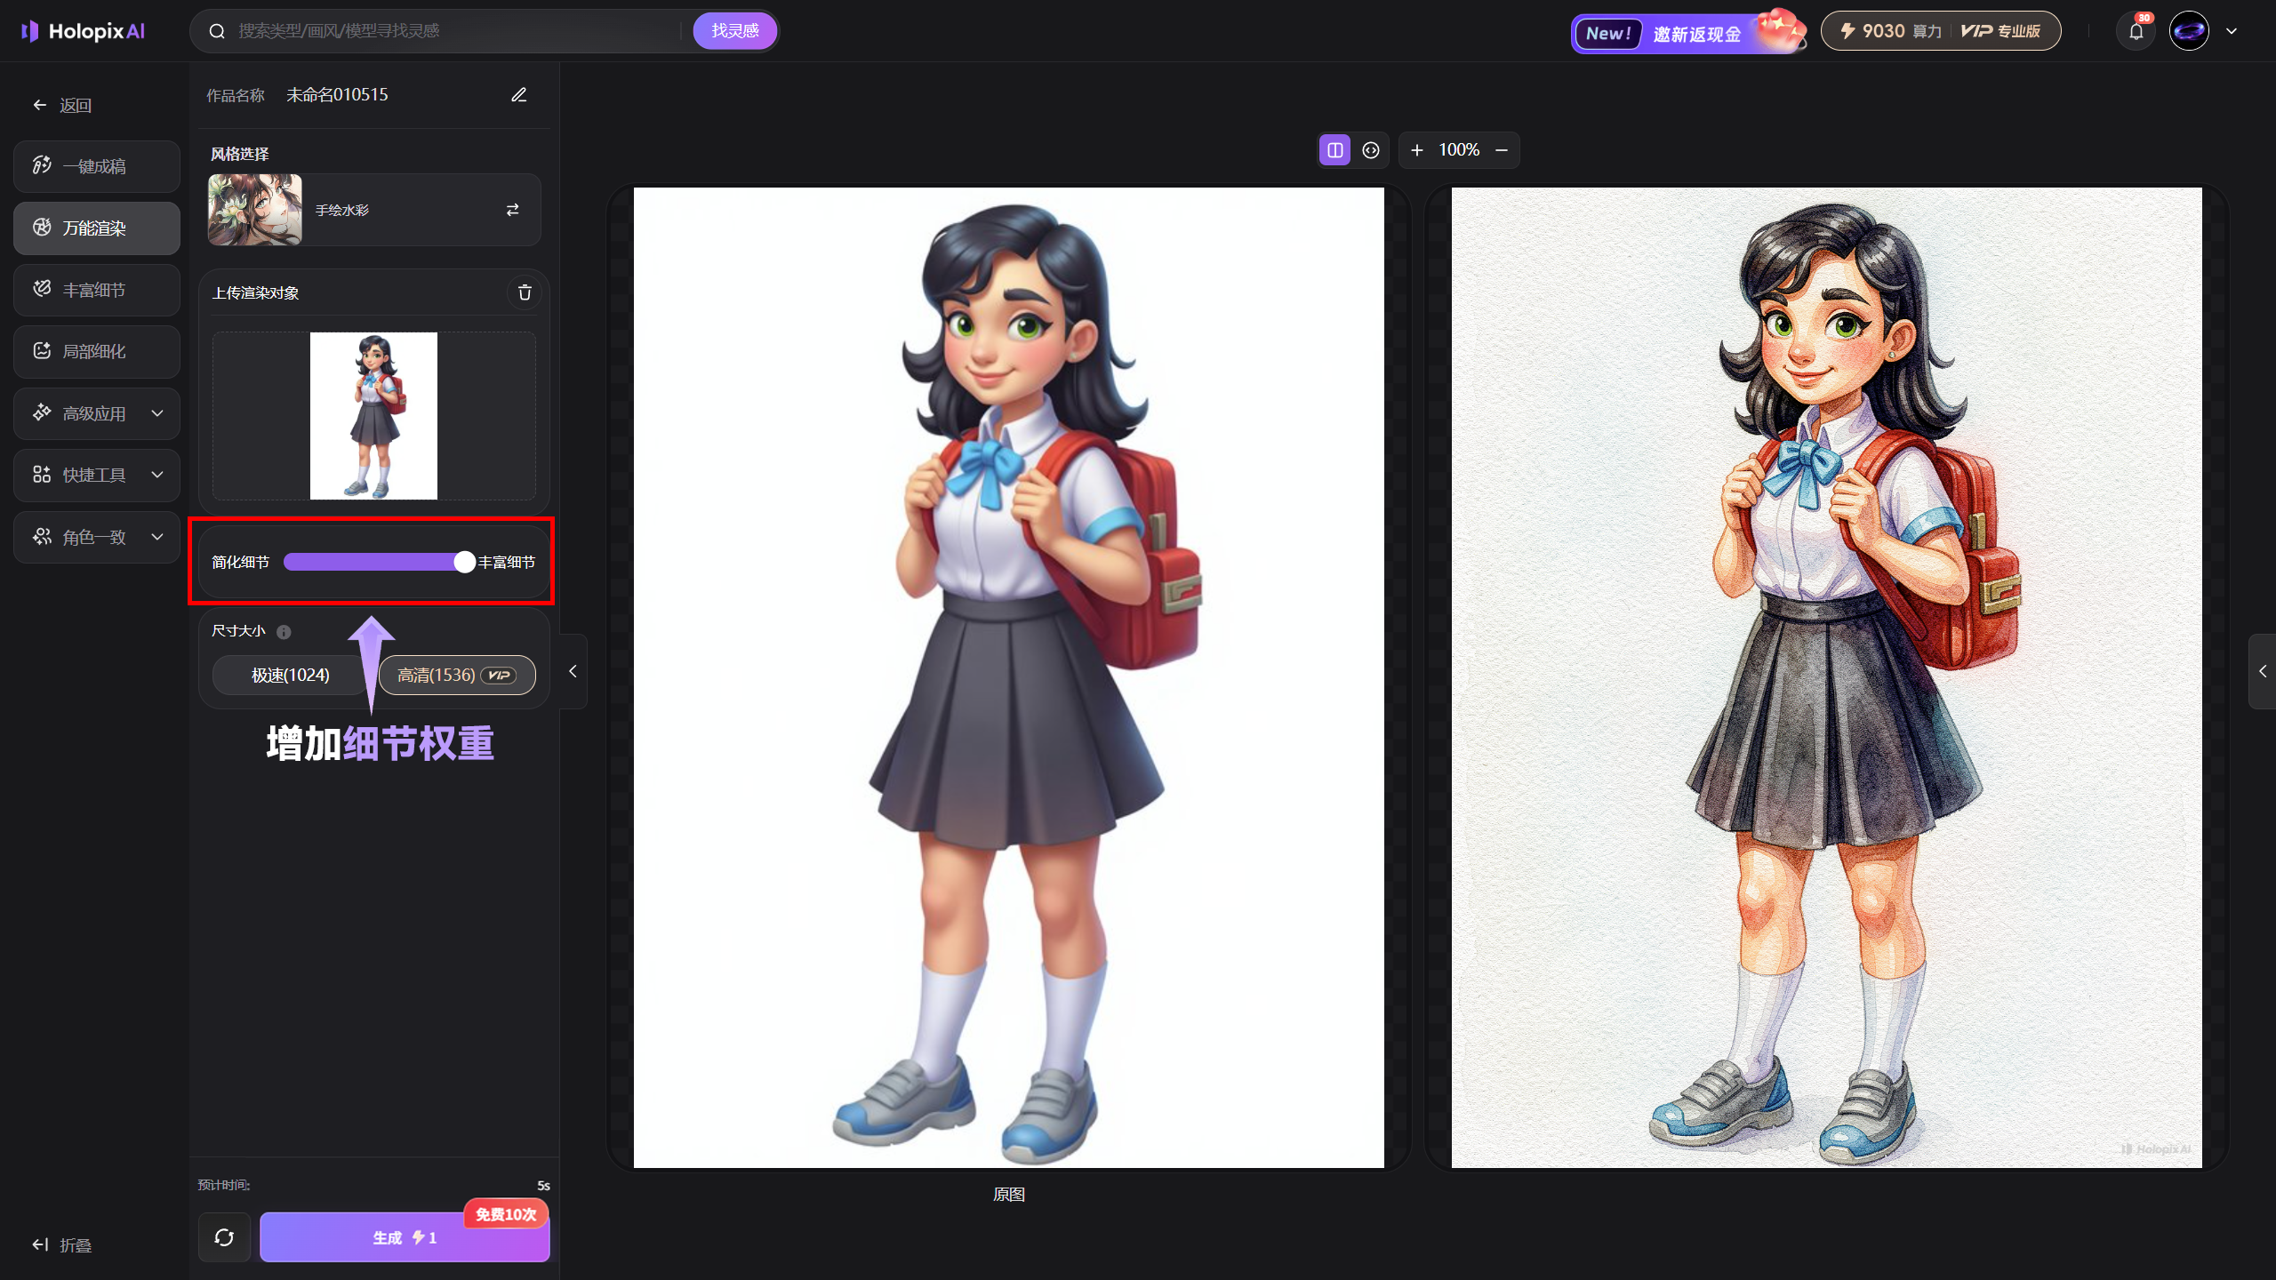Zoom in with the plus icon
Image resolution: width=2276 pixels, height=1280 pixels.
coord(1417,150)
